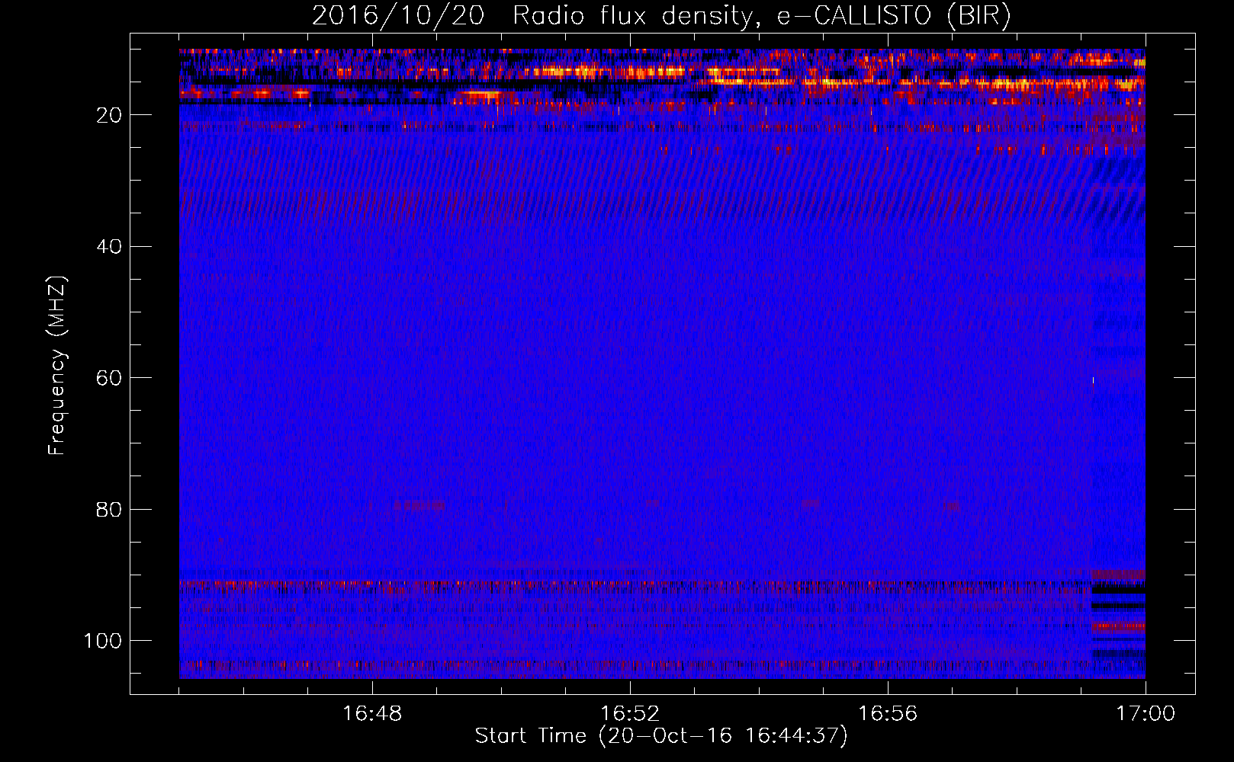Viewport: 1234px width, 762px height.
Task: Click the 16:52 time tick label
Action: [x=630, y=714]
